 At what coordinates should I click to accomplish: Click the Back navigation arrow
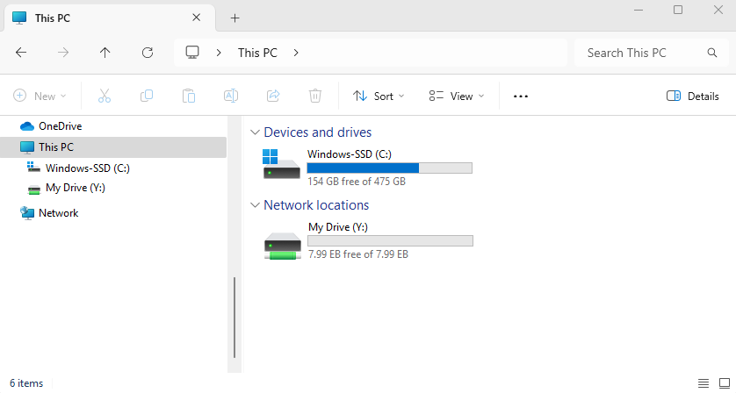pyautogui.click(x=21, y=53)
